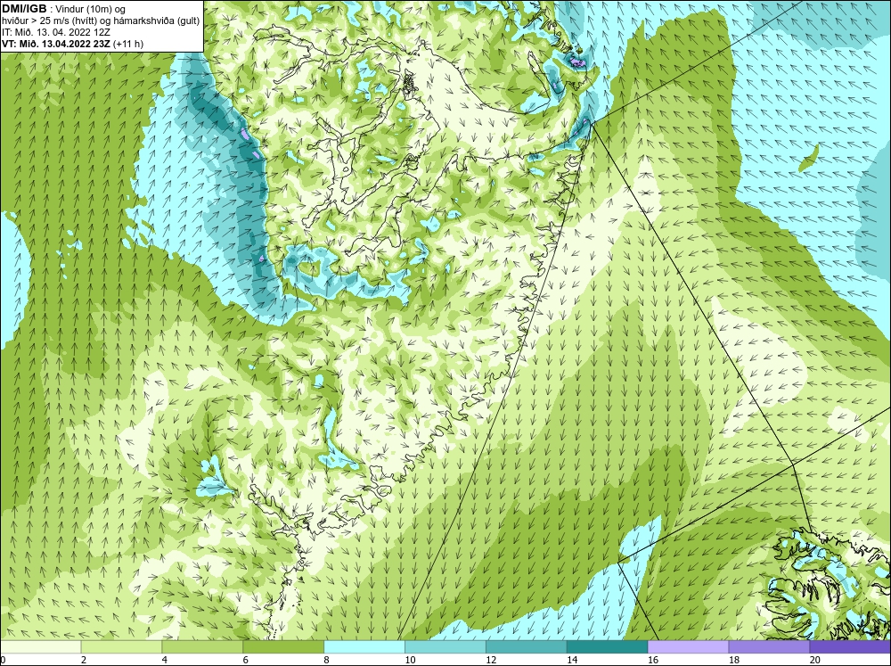The height and width of the screenshot is (666, 891).
Task: Click the legend value label '8'
Action: point(326,660)
